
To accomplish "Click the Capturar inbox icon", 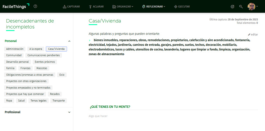I will (64, 7).
